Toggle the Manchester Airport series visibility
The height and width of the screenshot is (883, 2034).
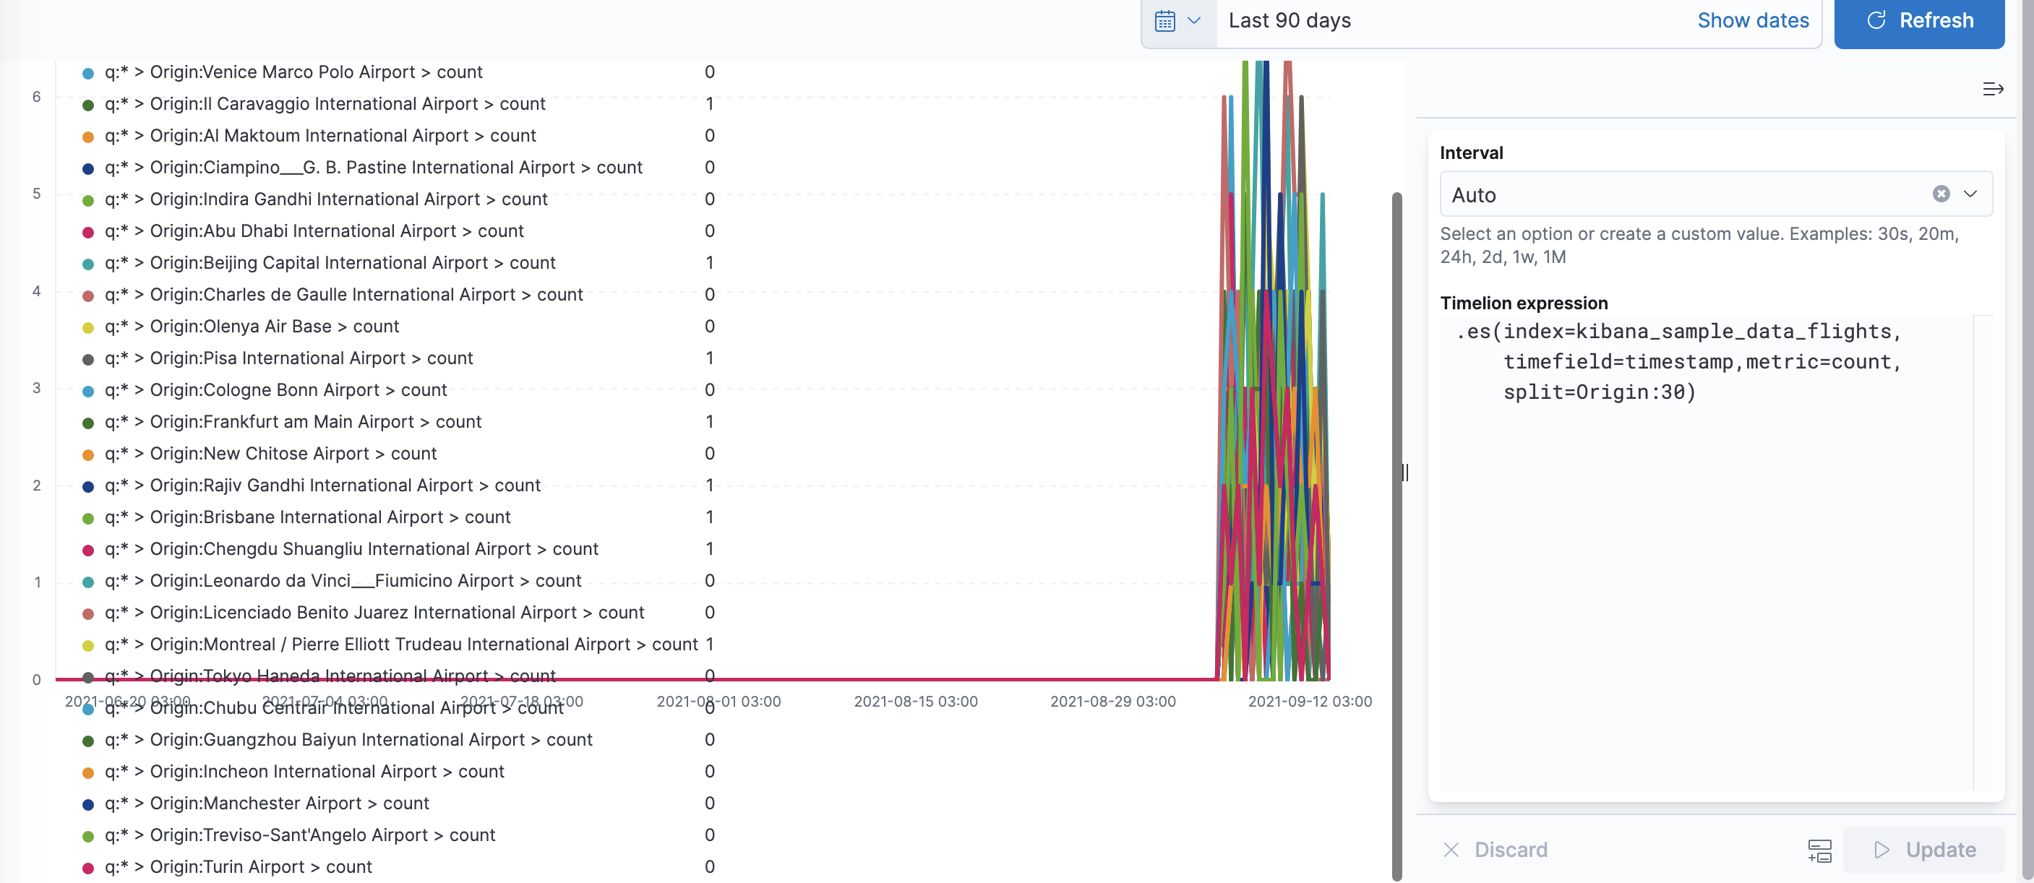point(267,804)
